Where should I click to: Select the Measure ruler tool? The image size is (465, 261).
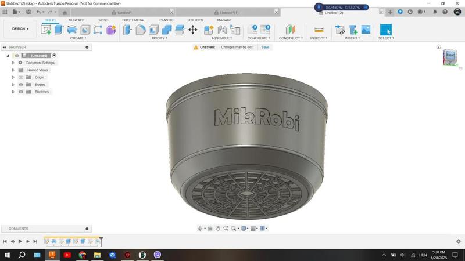(x=319, y=30)
